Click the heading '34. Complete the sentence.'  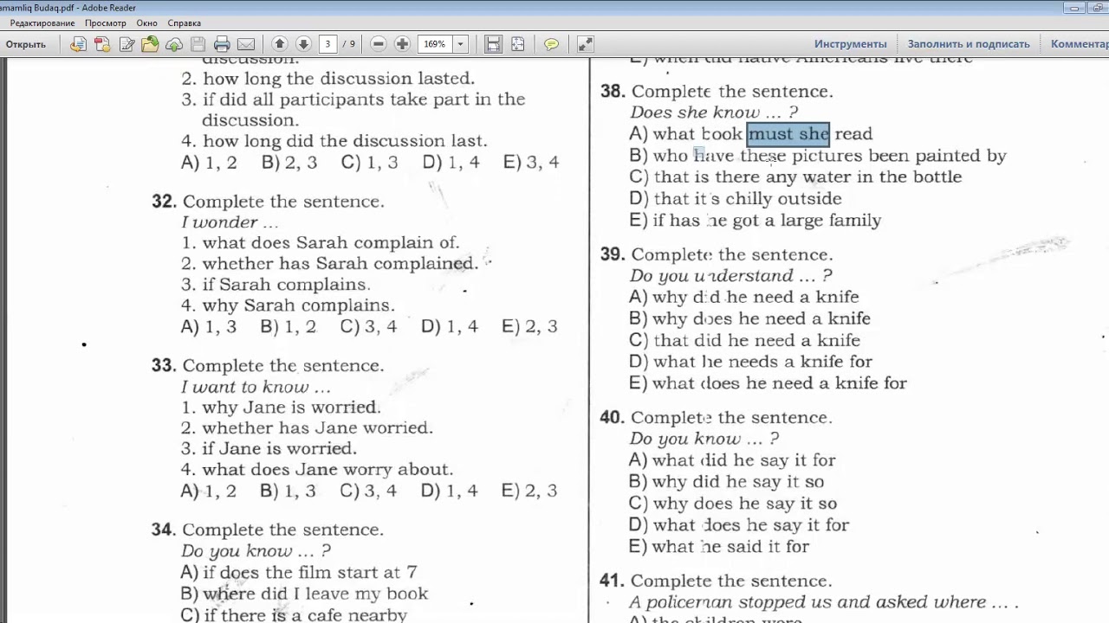(268, 530)
